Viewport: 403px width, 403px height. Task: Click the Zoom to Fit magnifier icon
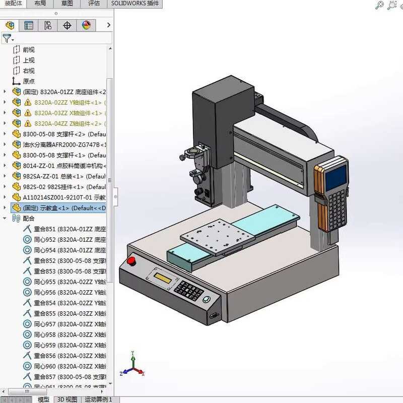pos(380,5)
